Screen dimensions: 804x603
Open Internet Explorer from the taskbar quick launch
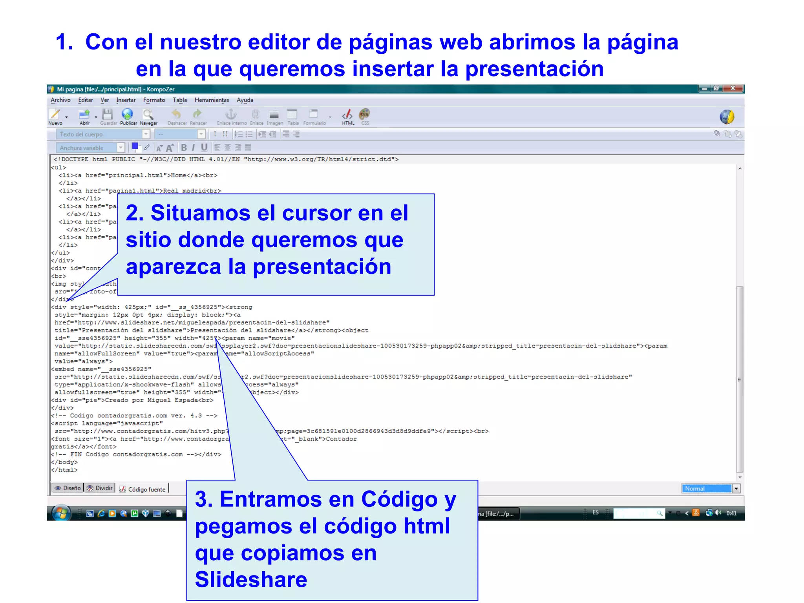click(101, 513)
